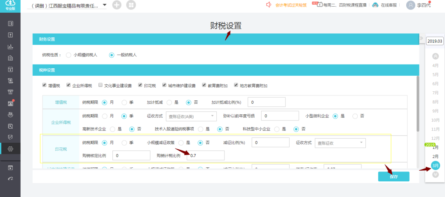Toggle the 企业所得税 checkbox
This screenshot has height=197, width=445.
click(x=68, y=85)
